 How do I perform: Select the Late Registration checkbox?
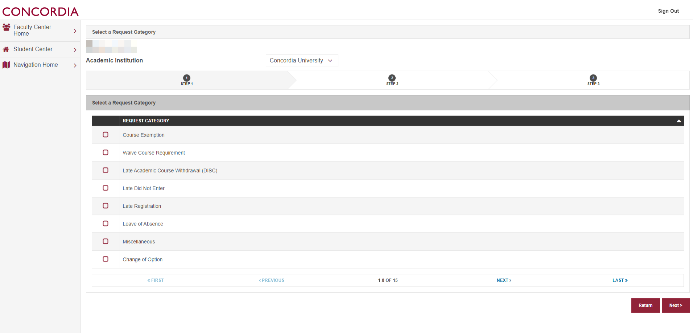point(106,206)
